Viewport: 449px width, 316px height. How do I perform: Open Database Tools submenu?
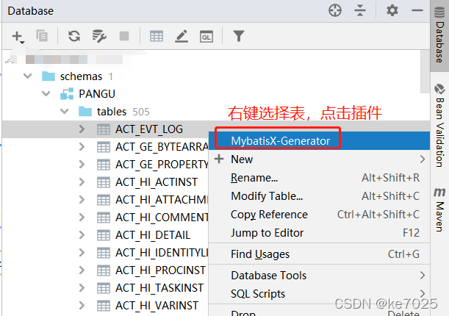click(x=319, y=276)
